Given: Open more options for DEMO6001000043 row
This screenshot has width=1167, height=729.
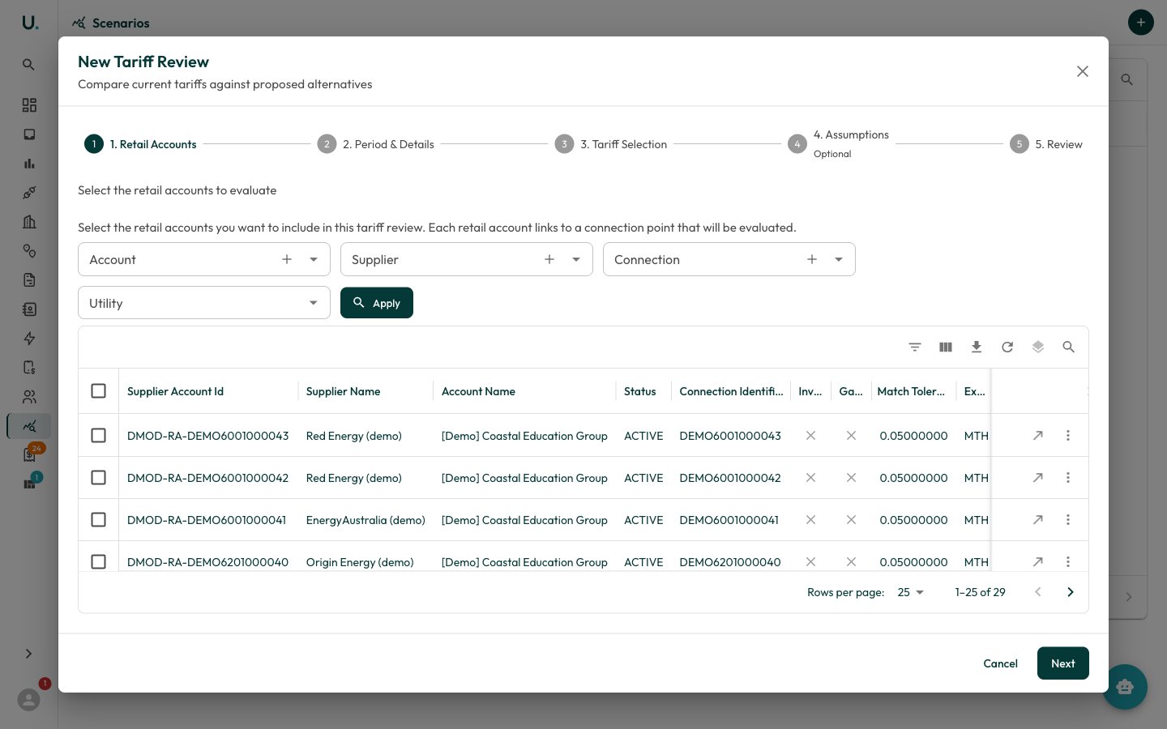Looking at the screenshot, I should pyautogui.click(x=1068, y=436).
